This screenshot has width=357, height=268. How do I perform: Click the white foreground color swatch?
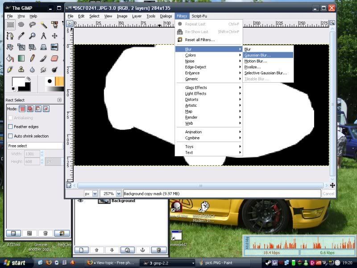click(18, 81)
